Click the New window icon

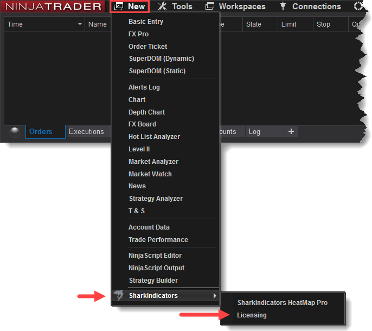(119, 6)
